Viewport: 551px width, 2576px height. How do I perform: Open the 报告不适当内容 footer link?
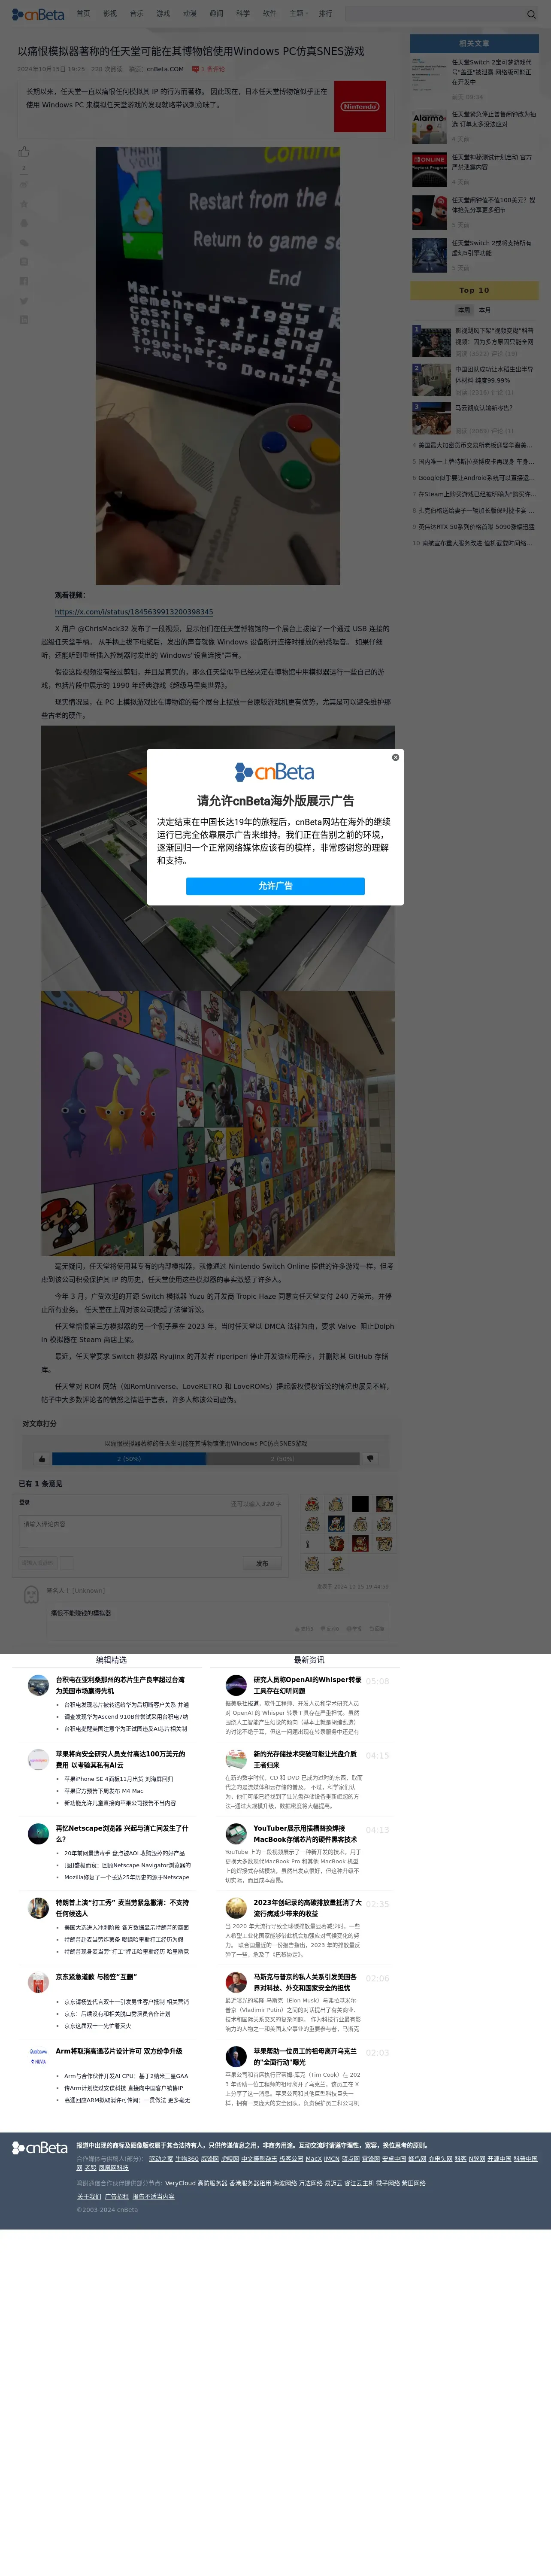coord(154,2196)
